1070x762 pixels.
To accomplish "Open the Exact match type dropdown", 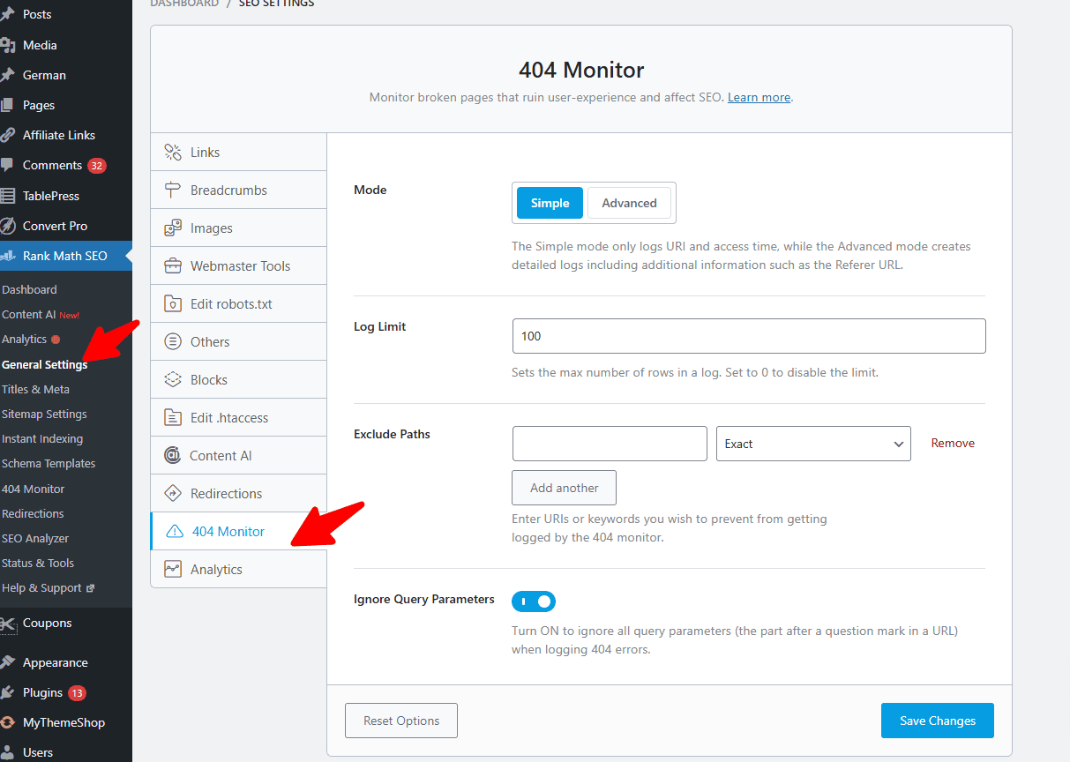I will point(812,444).
